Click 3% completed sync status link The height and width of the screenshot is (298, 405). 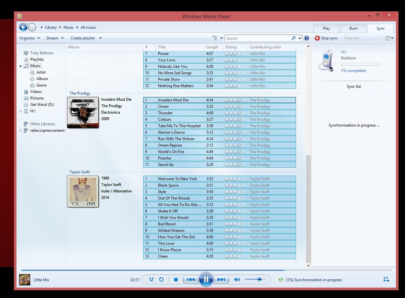pyautogui.click(x=353, y=71)
